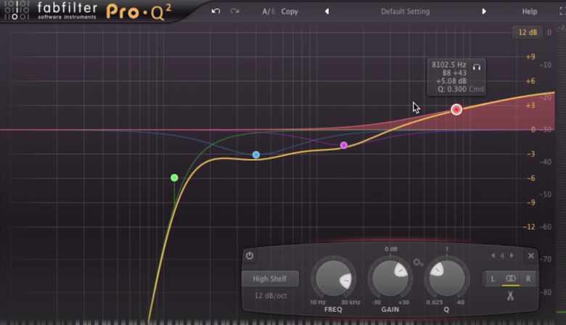Select the blue EQ band dot

pos(256,155)
